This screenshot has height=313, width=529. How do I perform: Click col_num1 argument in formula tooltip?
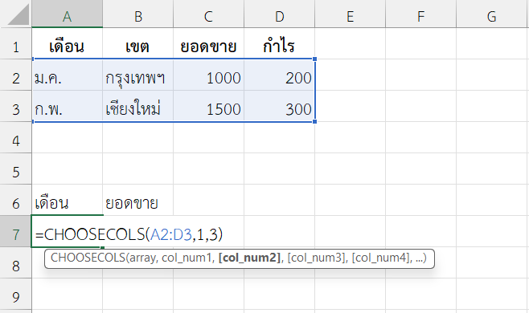coord(187,258)
